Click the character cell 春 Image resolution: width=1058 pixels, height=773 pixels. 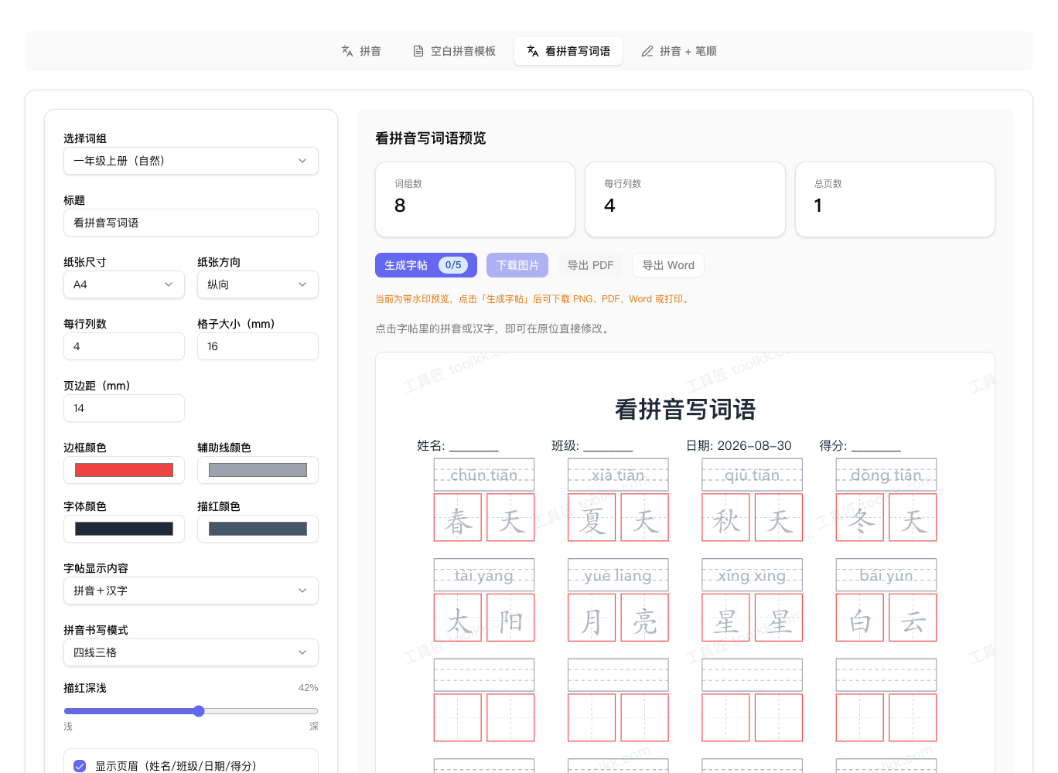click(x=458, y=517)
